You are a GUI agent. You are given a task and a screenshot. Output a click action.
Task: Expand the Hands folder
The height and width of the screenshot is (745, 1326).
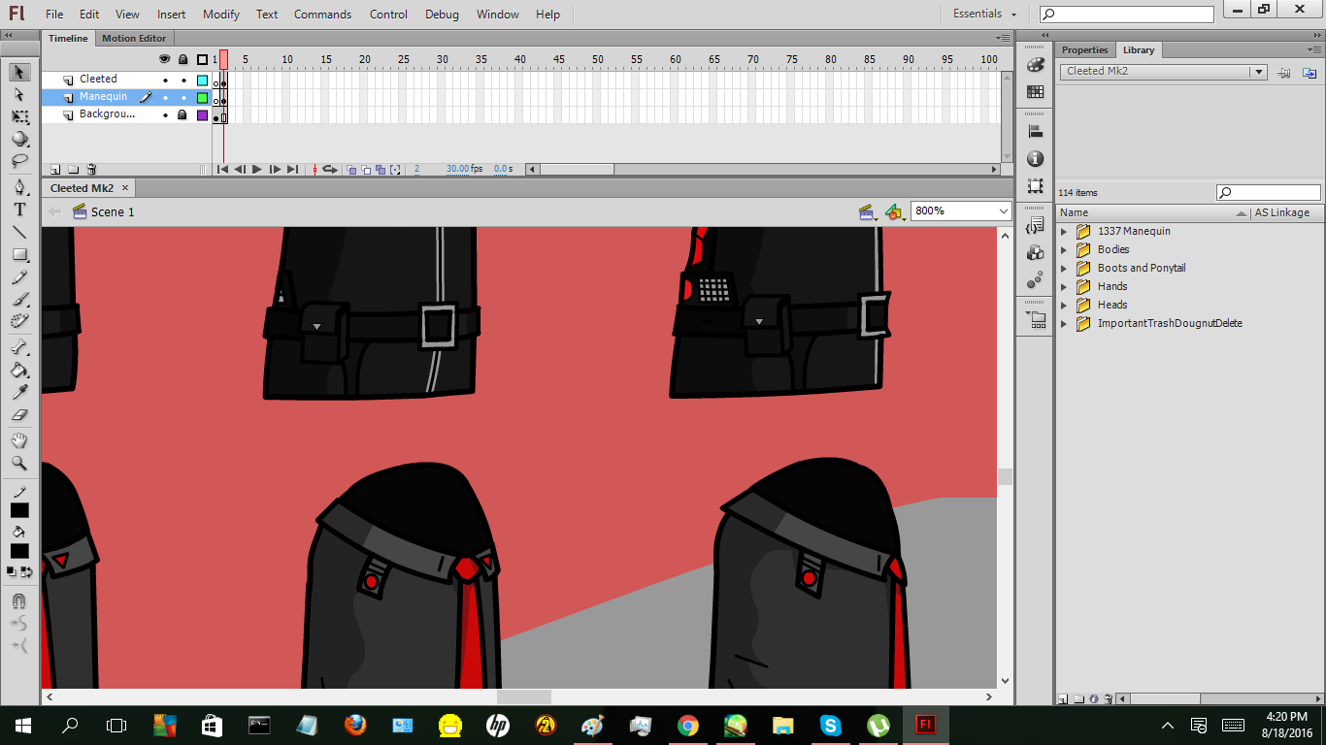1064,287
